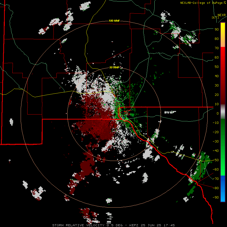Click the -30 value on the velocity scale

[216, 141]
